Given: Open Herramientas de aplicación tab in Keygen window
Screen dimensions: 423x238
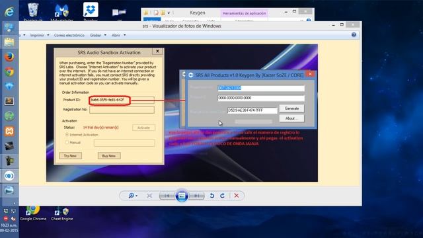Looking at the screenshot, I should click(x=244, y=13).
